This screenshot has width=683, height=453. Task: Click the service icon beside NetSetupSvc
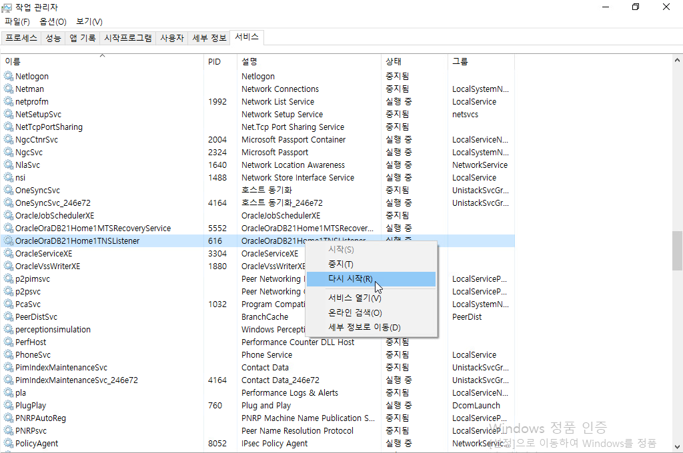point(9,114)
